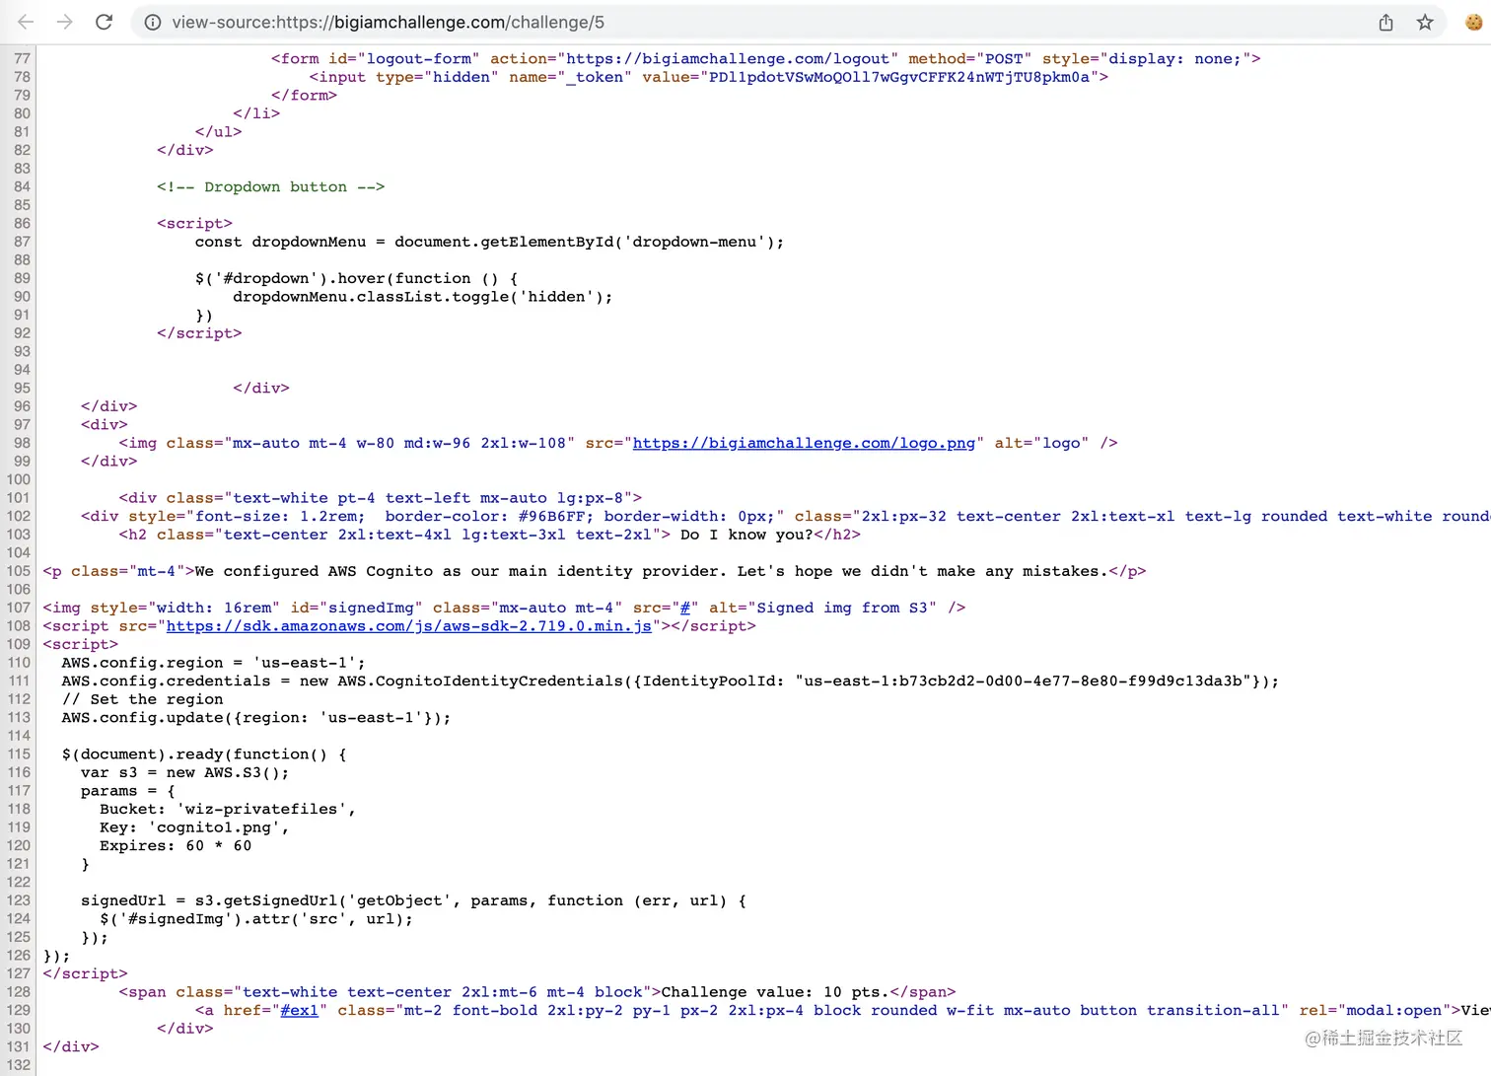This screenshot has height=1076, width=1491.
Task: Reload the page with refresh icon
Action: (104, 22)
